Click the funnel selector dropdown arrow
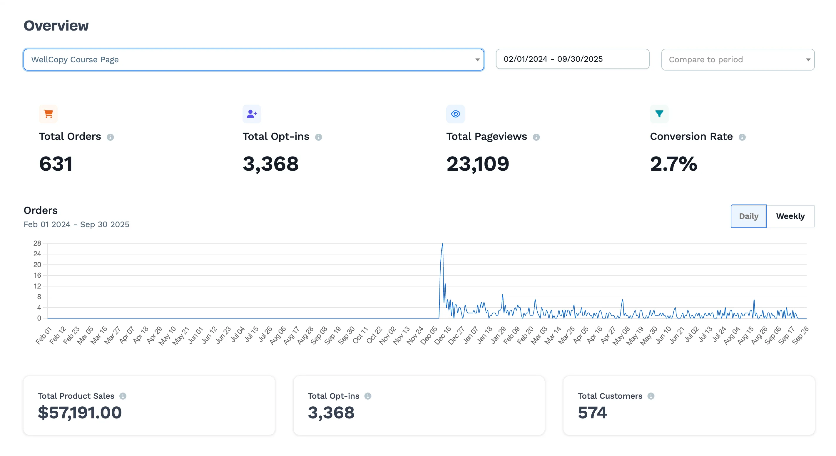This screenshot has height=456, width=836. pyautogui.click(x=477, y=60)
